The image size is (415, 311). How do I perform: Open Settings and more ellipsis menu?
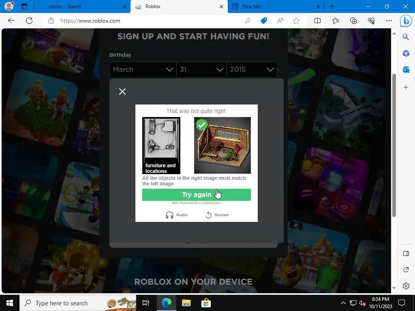pos(389,21)
